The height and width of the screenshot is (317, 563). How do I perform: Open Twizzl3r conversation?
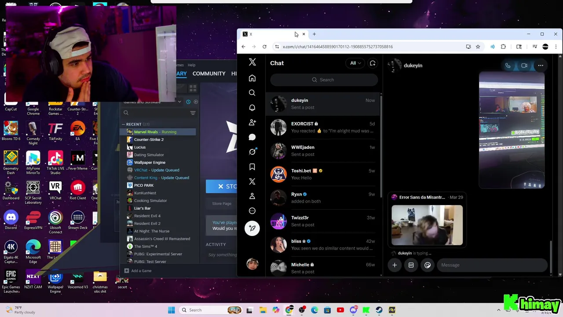(323, 221)
